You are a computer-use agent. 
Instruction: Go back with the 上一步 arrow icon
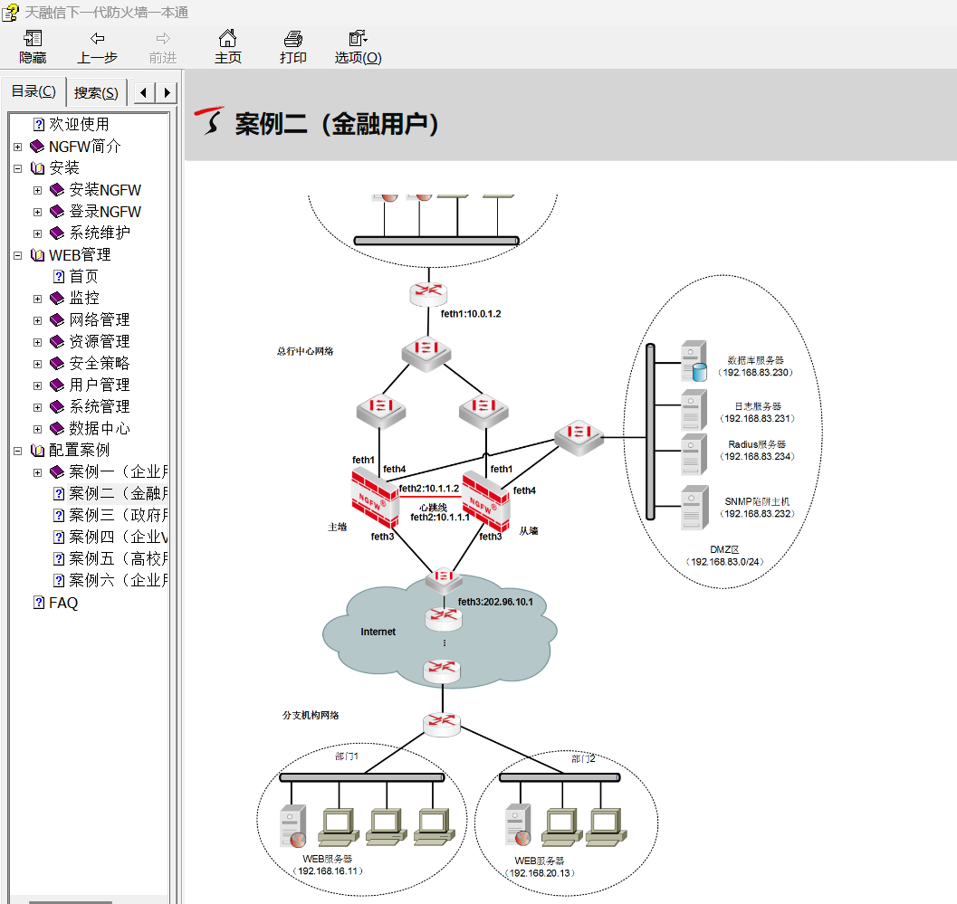point(97,39)
